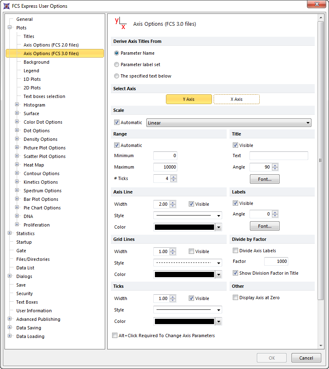Select the Parameter label set radio button
The image size is (329, 369).
pyautogui.click(x=117, y=64)
